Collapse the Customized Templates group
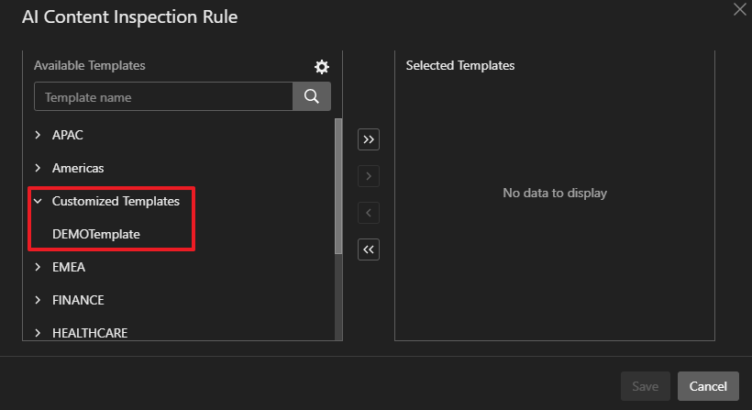 [39, 201]
